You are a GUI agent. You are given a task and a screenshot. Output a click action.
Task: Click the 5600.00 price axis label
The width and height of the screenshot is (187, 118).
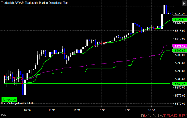tap(180, 55)
